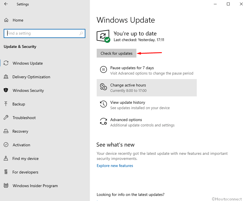Screen dimensions: 245x201
Task: Click the Windows Insider Program cat icon
Action: [6, 185]
